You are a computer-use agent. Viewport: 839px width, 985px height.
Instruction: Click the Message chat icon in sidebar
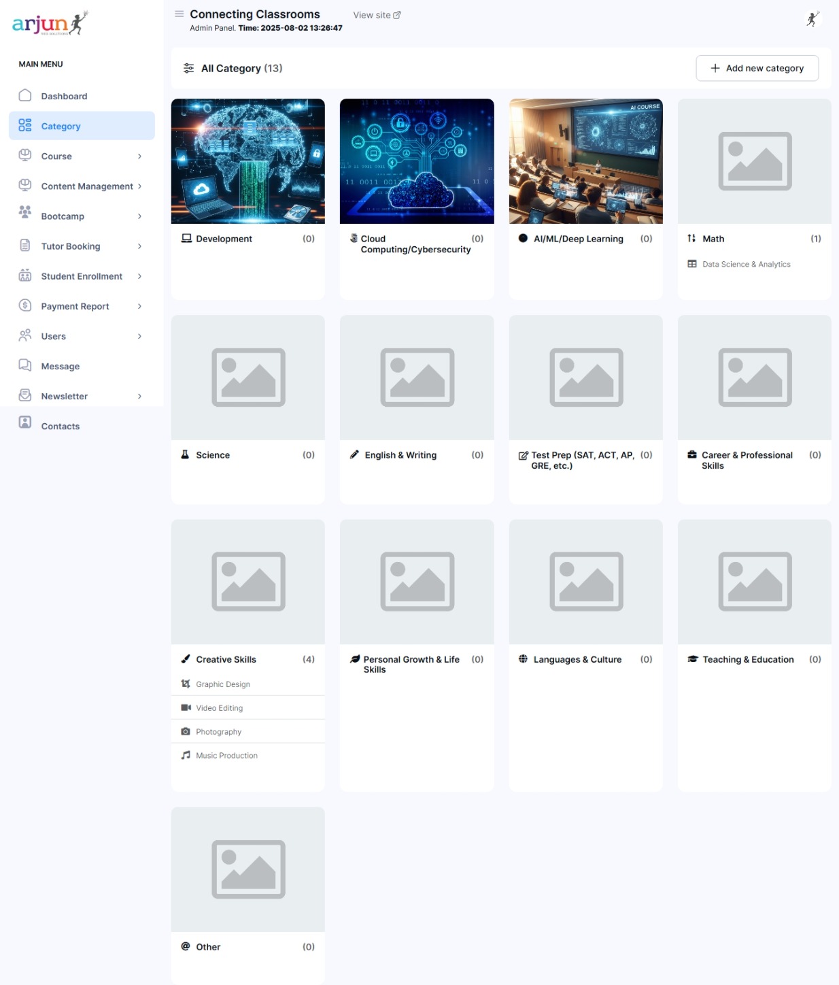click(25, 365)
